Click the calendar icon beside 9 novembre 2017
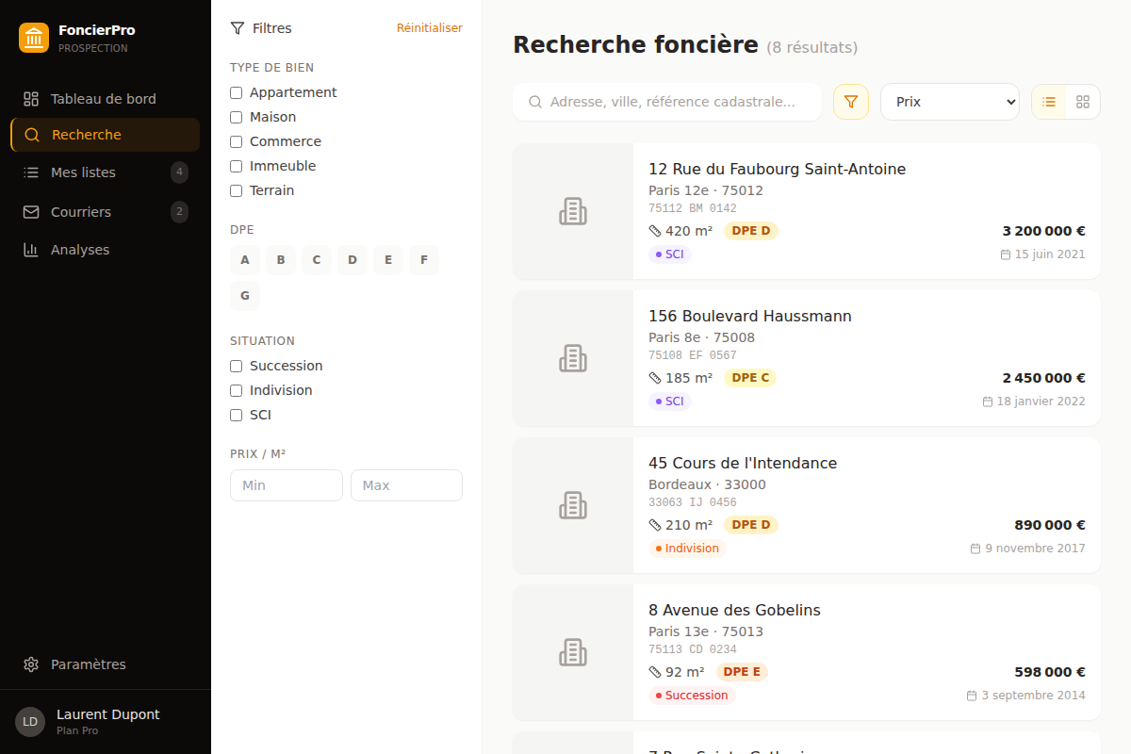The height and width of the screenshot is (754, 1131). 976,549
